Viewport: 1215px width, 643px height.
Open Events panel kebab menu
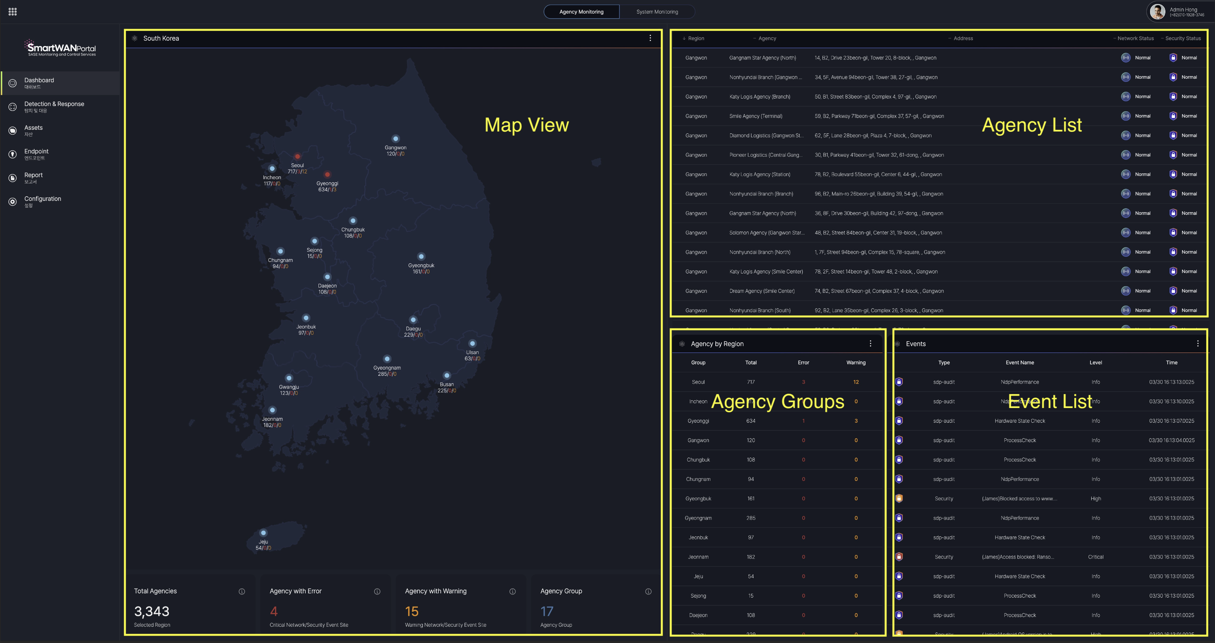click(1198, 344)
